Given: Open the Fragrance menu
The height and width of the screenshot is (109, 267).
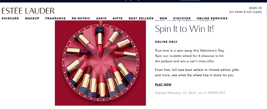Looking at the screenshot, I should click(56, 18).
